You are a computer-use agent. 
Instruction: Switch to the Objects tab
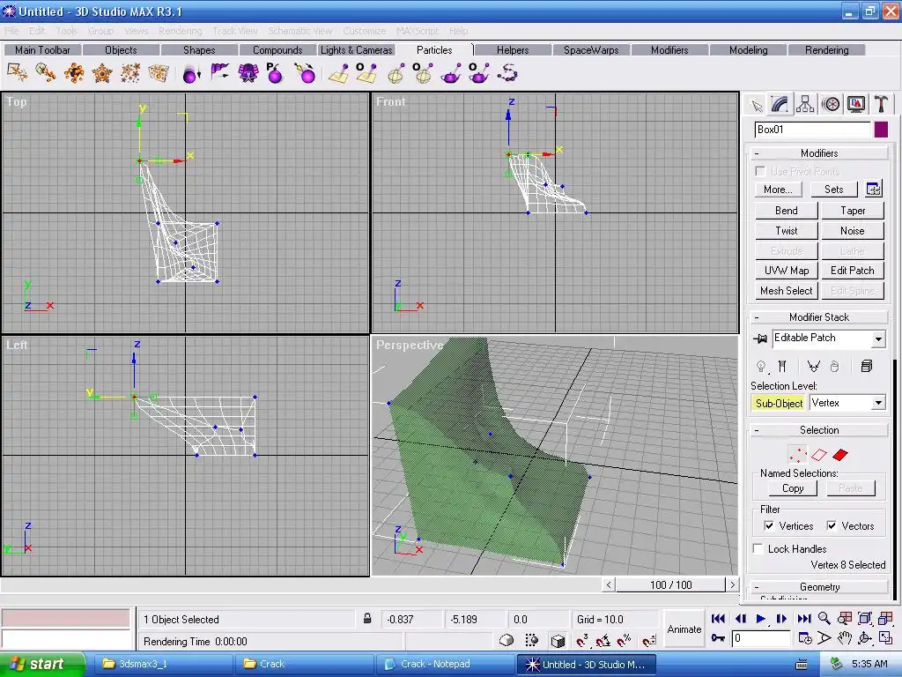(x=121, y=50)
